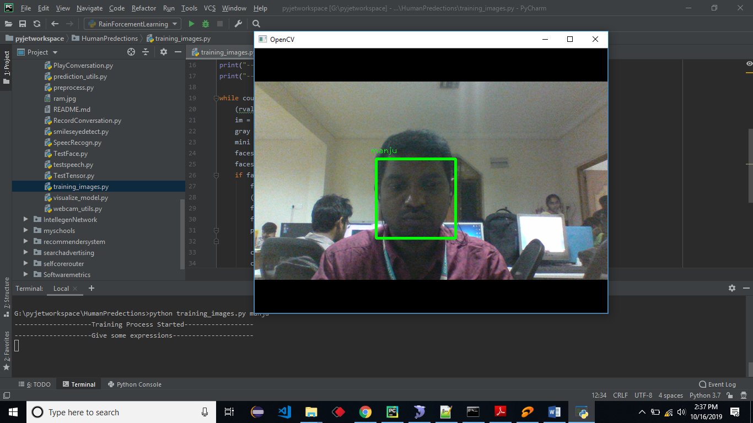Click the Python 3.7 interpreter selector
The height and width of the screenshot is (423, 753).
point(704,395)
